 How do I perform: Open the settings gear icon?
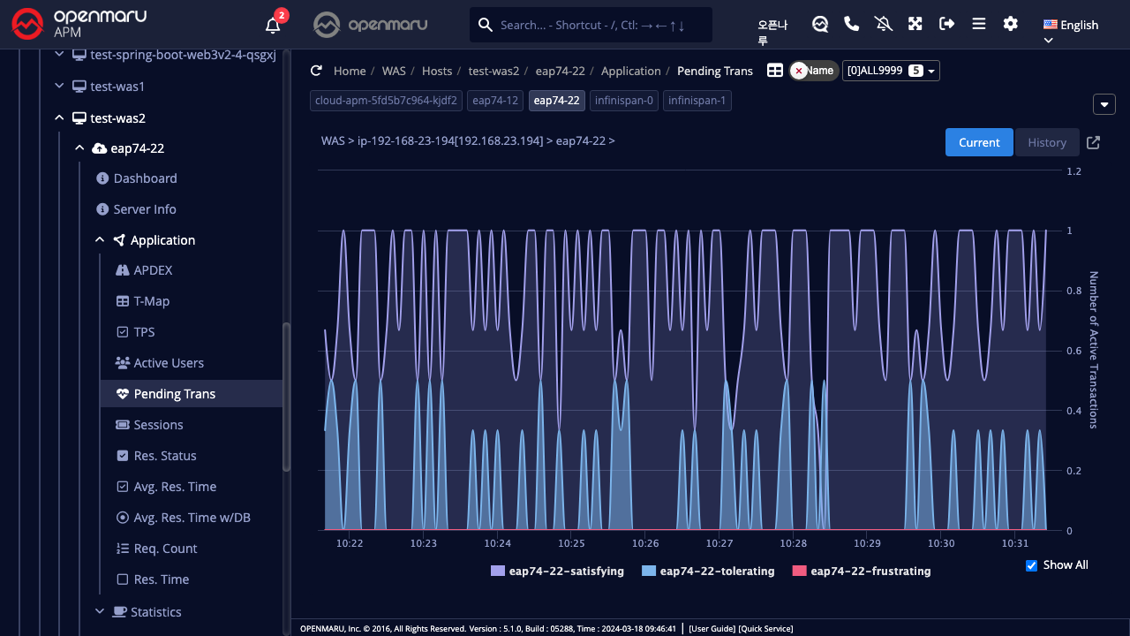coord(1010,24)
